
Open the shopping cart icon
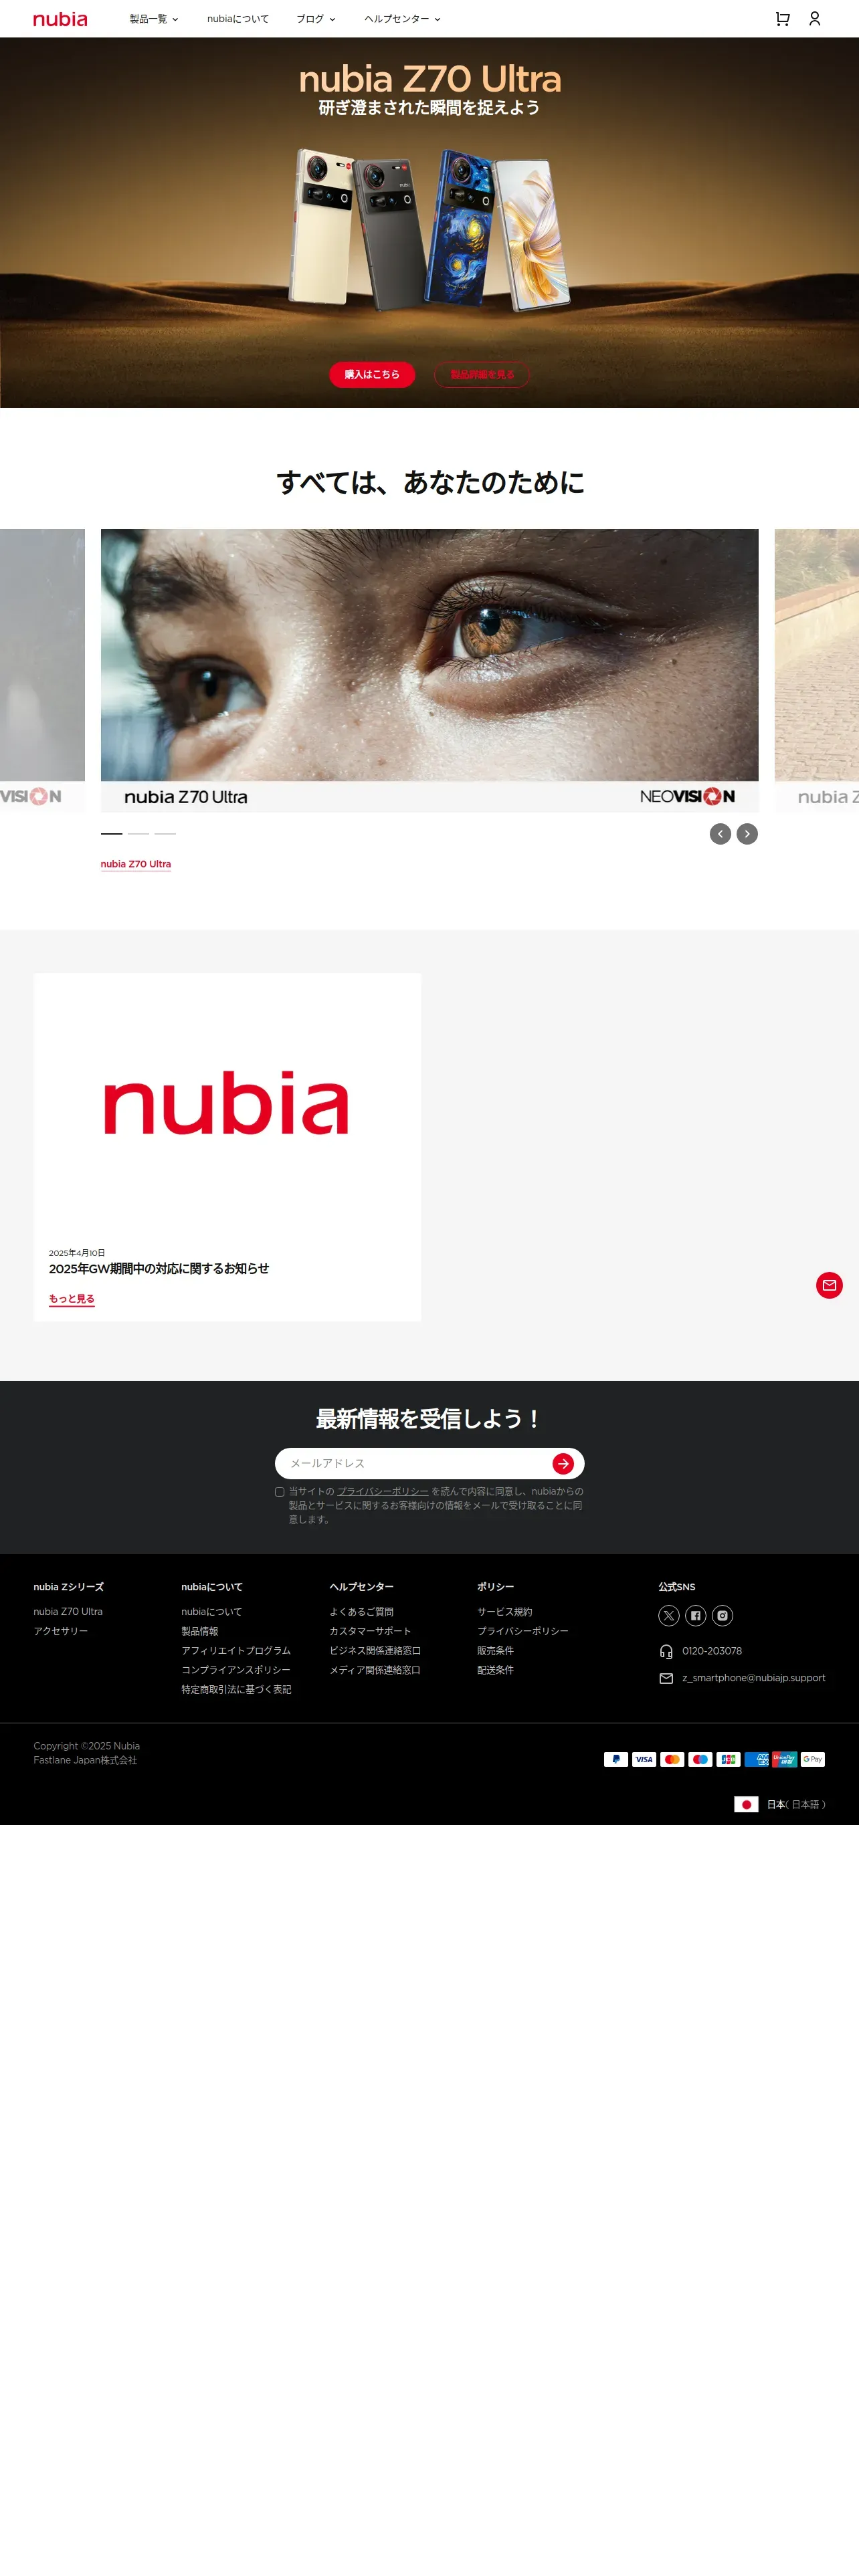tap(782, 19)
